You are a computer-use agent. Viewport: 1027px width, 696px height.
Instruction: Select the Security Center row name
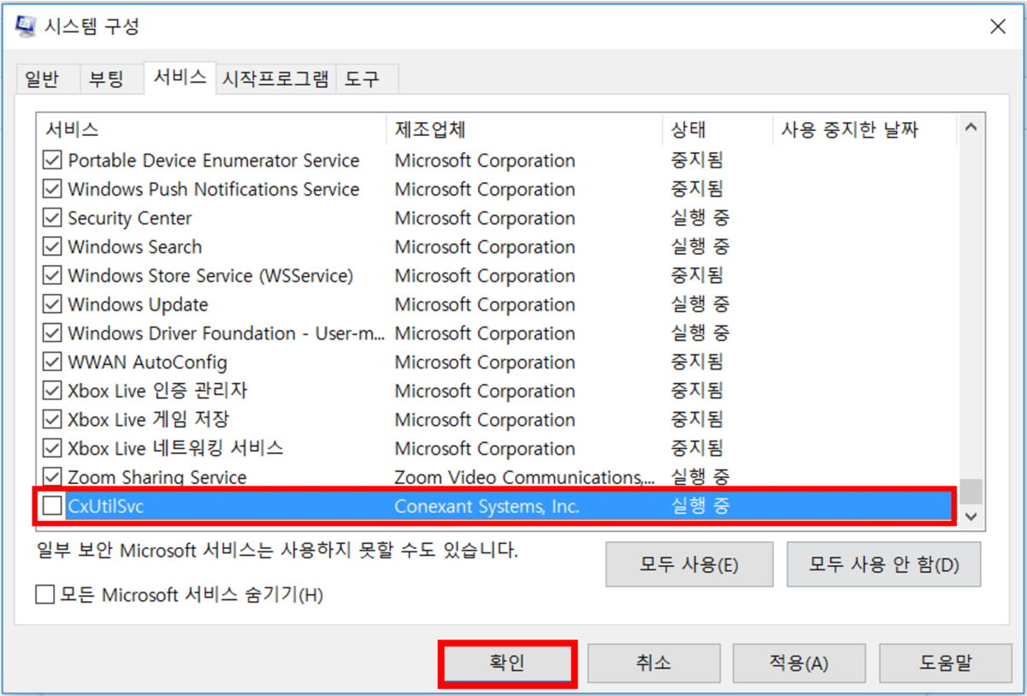coord(130,218)
